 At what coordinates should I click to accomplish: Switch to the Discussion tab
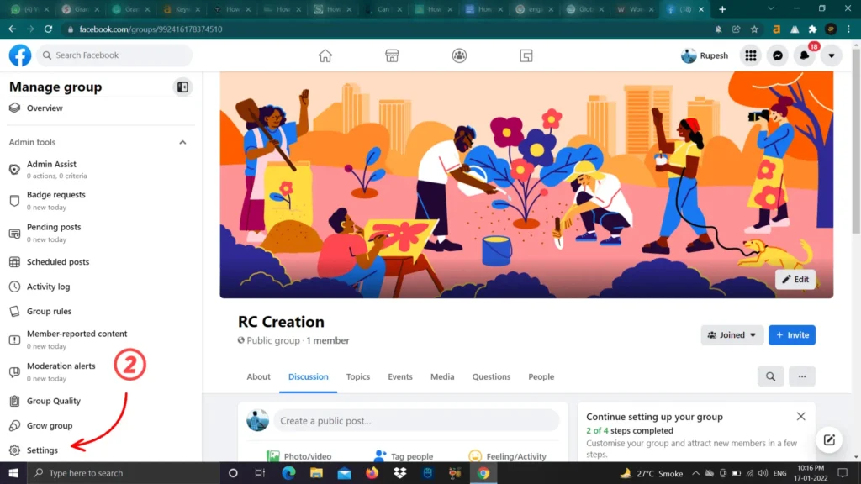coord(308,377)
